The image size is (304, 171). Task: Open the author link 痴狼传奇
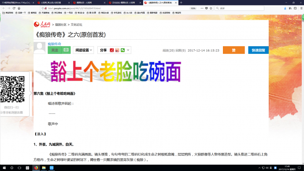point(54,44)
